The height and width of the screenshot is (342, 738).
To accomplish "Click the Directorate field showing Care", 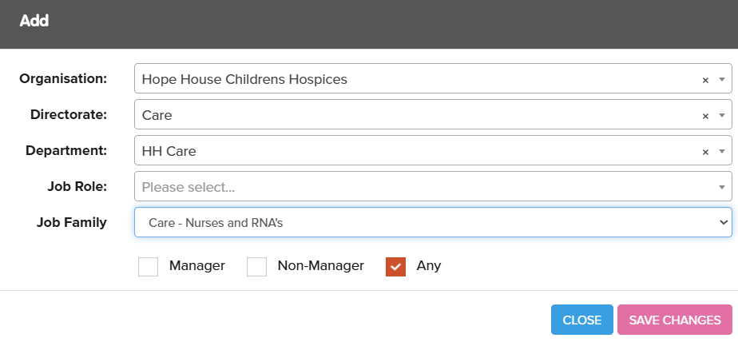I will 415,116.
